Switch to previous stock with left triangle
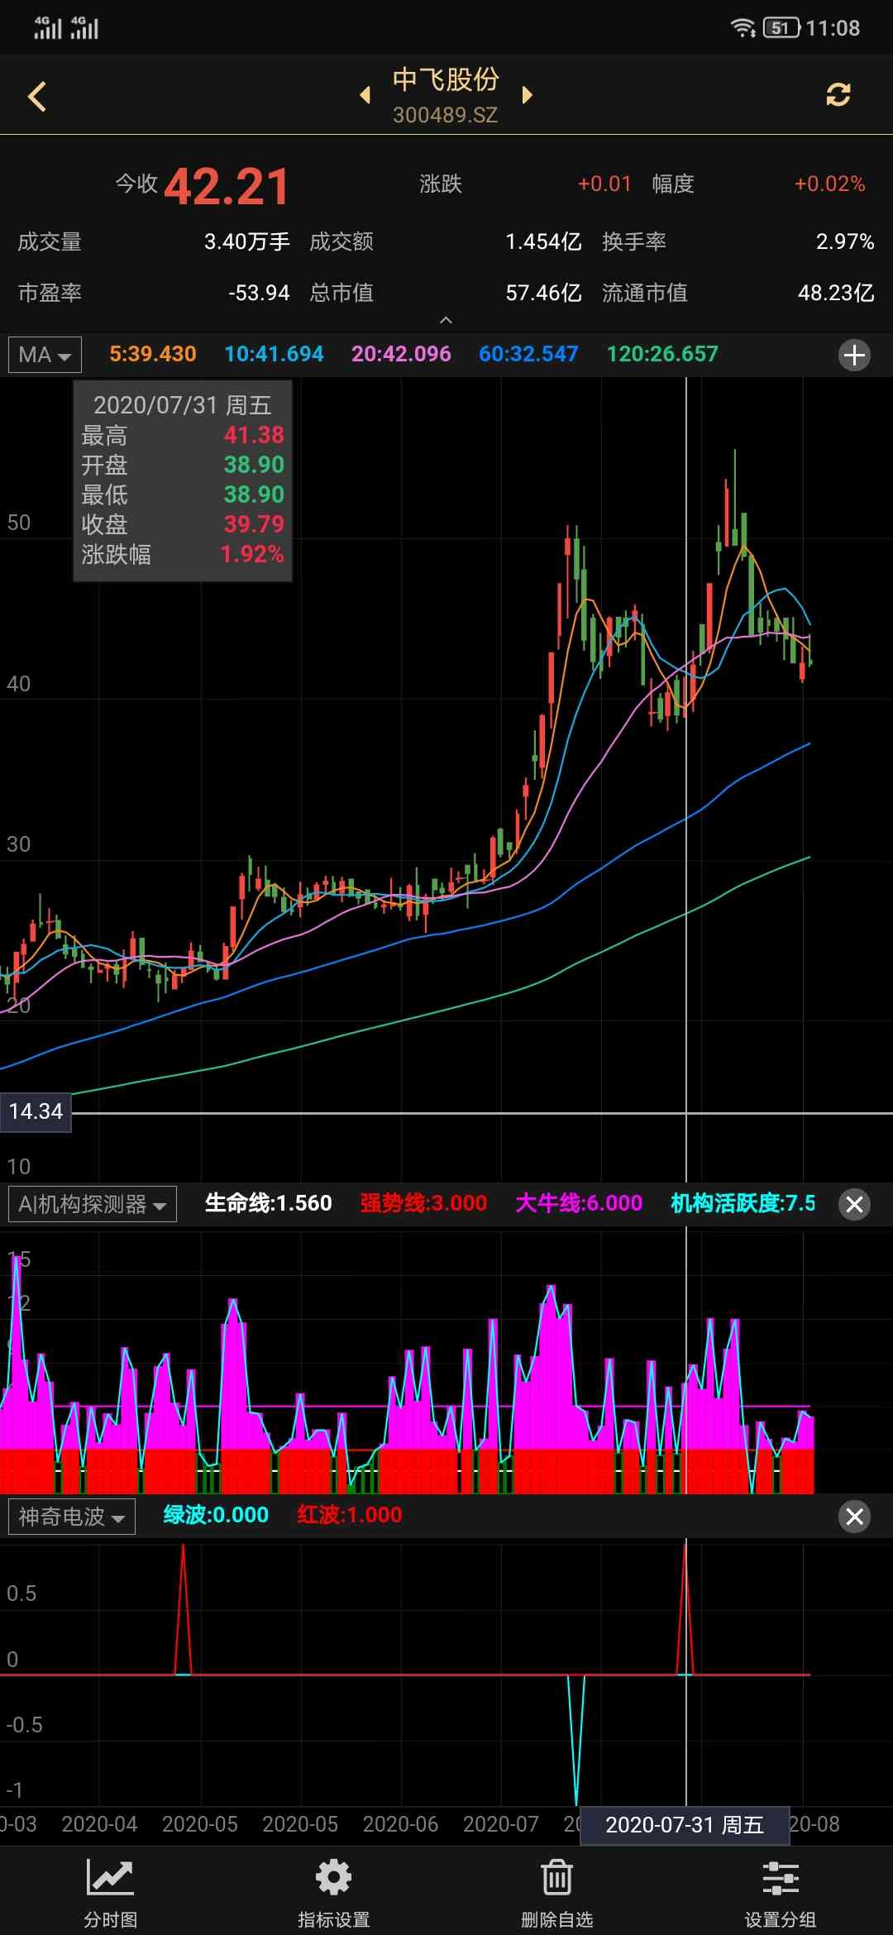Image resolution: width=893 pixels, height=1935 pixels. (x=365, y=95)
